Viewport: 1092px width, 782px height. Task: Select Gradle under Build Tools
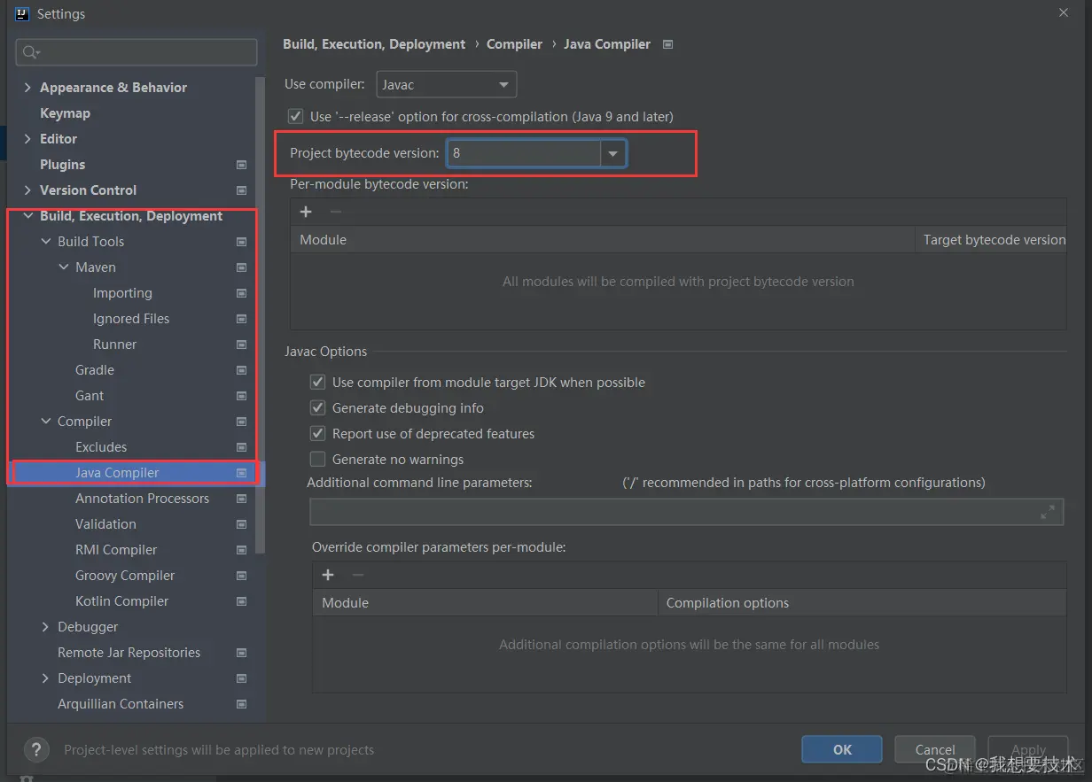pos(95,370)
